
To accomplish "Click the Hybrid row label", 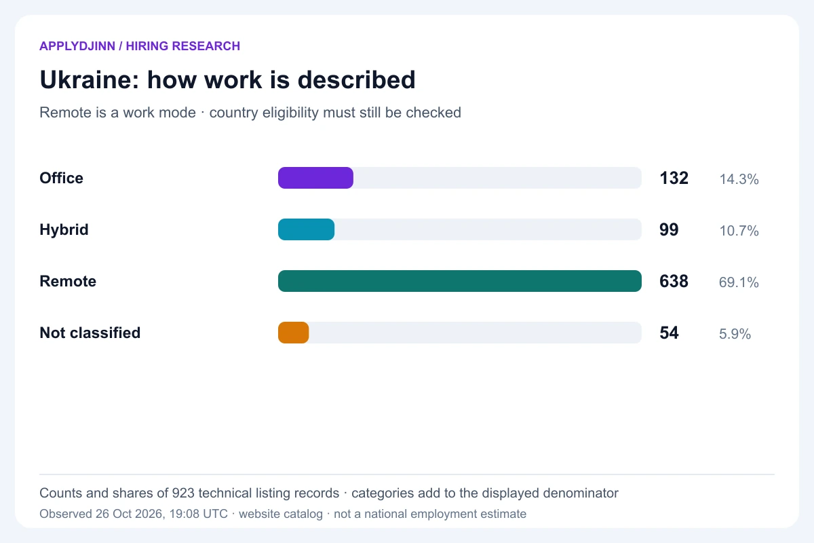I will (64, 229).
